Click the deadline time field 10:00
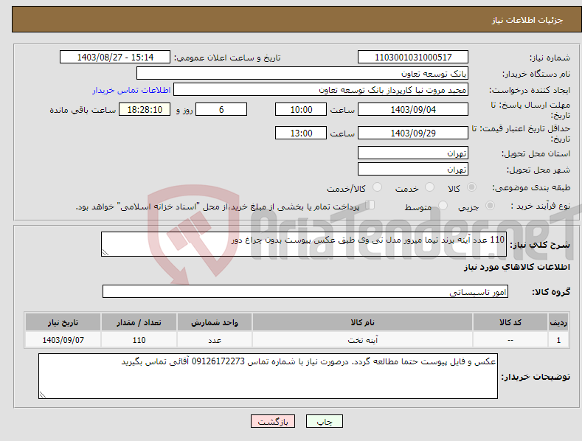582x441 pixels. click(x=301, y=109)
